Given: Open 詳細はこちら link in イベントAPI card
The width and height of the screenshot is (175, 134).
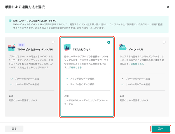Looking at the screenshot, I should point(137,64).
